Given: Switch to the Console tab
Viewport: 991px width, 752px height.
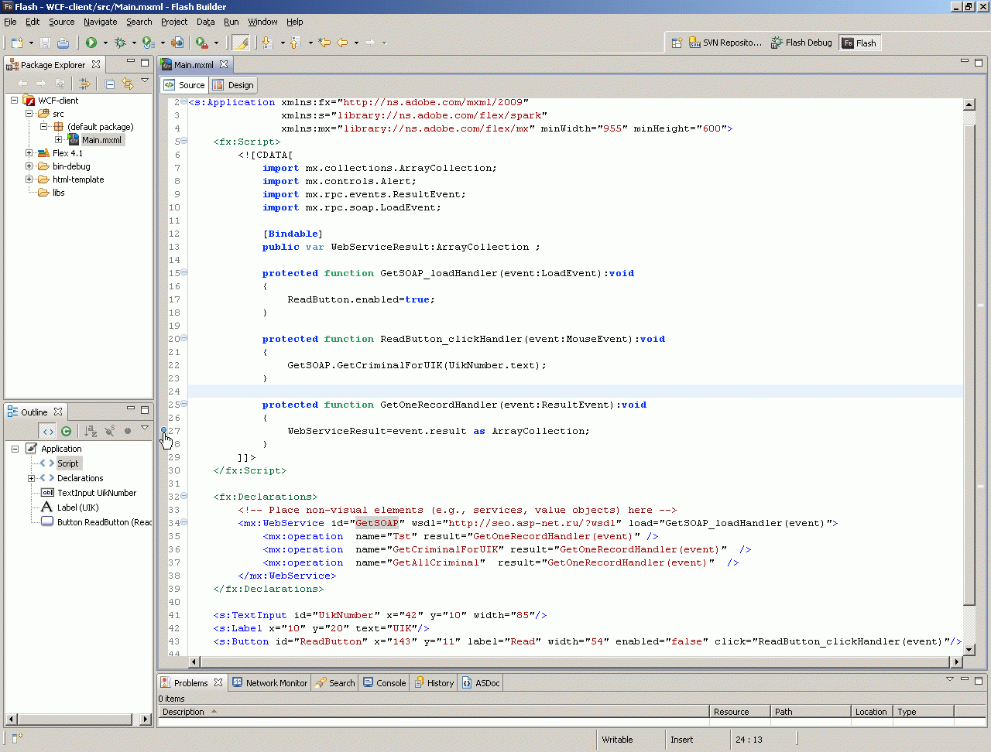Looking at the screenshot, I should click(x=385, y=683).
